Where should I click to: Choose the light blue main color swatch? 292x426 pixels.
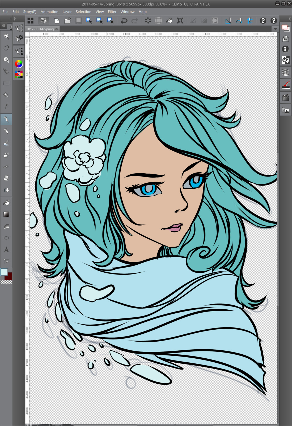click(4, 272)
